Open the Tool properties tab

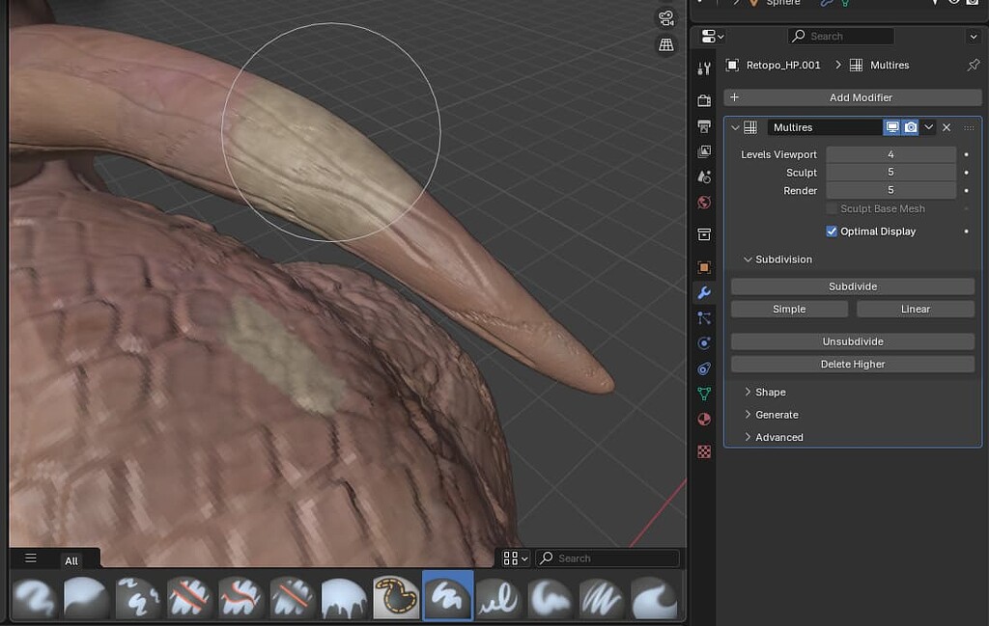click(704, 68)
